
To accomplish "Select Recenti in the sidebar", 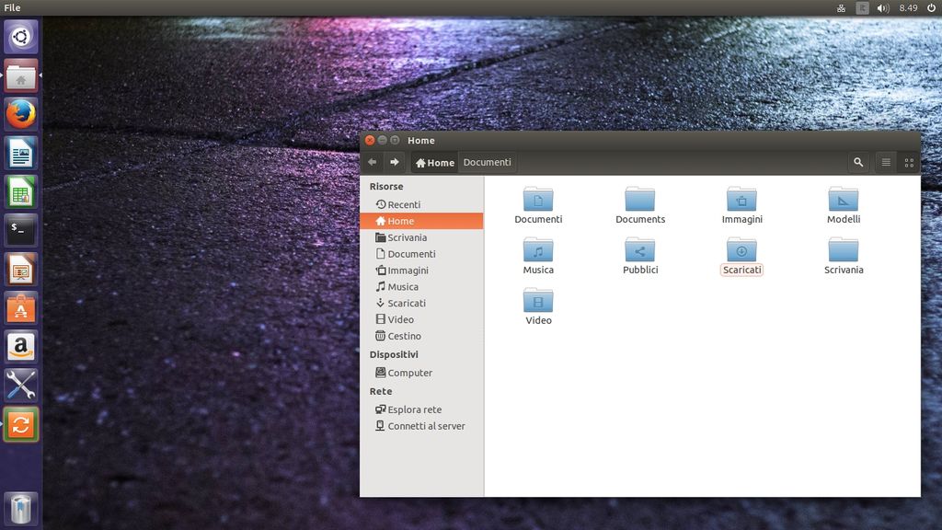I will coord(403,204).
